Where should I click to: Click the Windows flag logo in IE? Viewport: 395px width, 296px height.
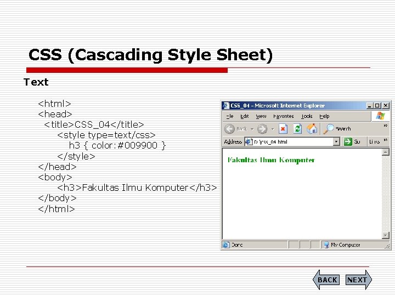tap(380, 116)
